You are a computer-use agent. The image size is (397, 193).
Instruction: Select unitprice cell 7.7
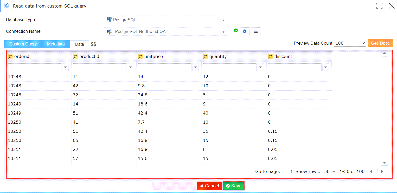click(169, 122)
